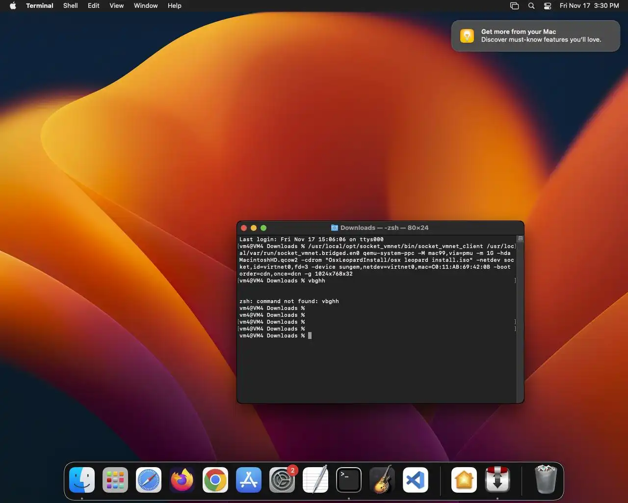Open GarageBand from the Dock
This screenshot has height=503, width=628.
[382, 480]
